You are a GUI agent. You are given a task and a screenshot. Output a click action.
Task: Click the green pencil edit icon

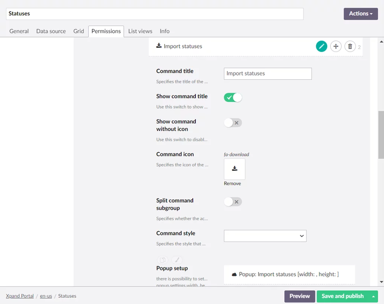(x=322, y=46)
